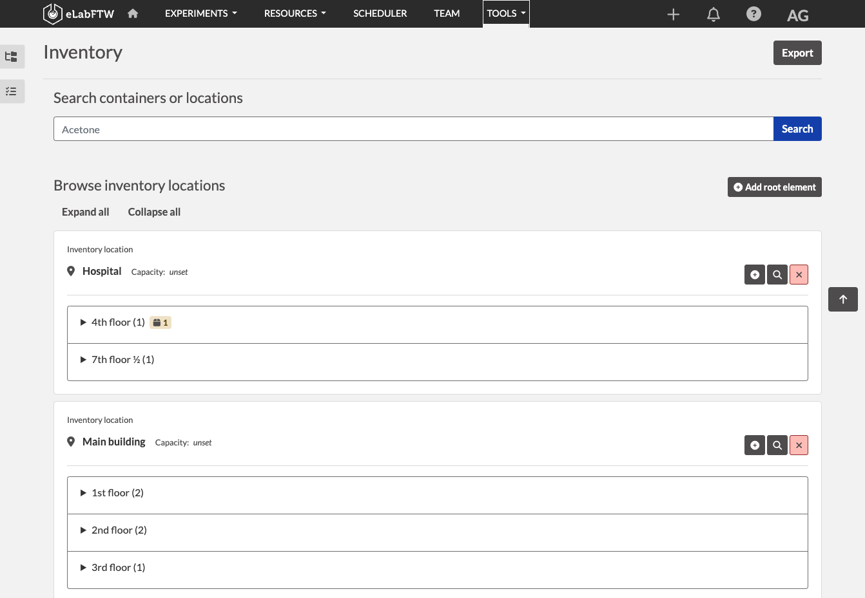
Task: Open the Resources dropdown menu
Action: click(x=295, y=14)
